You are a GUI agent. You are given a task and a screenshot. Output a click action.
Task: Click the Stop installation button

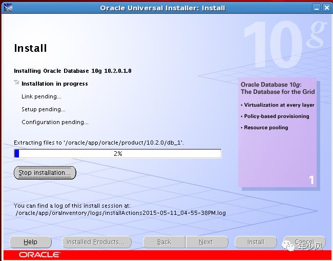click(45, 173)
